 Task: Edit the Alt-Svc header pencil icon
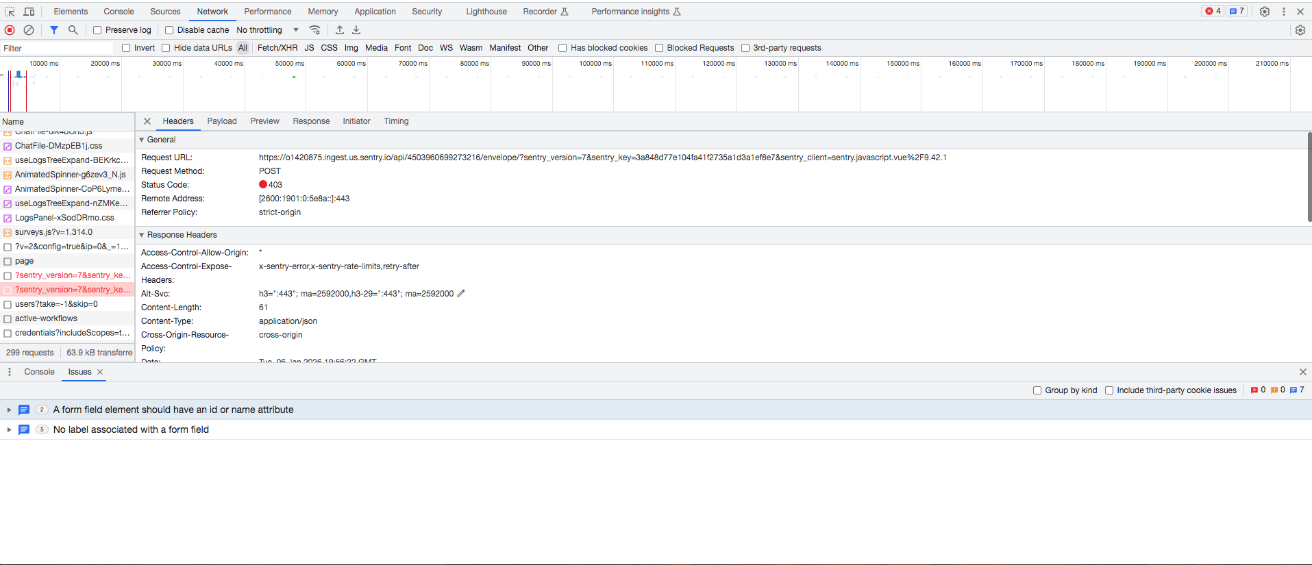click(x=461, y=293)
